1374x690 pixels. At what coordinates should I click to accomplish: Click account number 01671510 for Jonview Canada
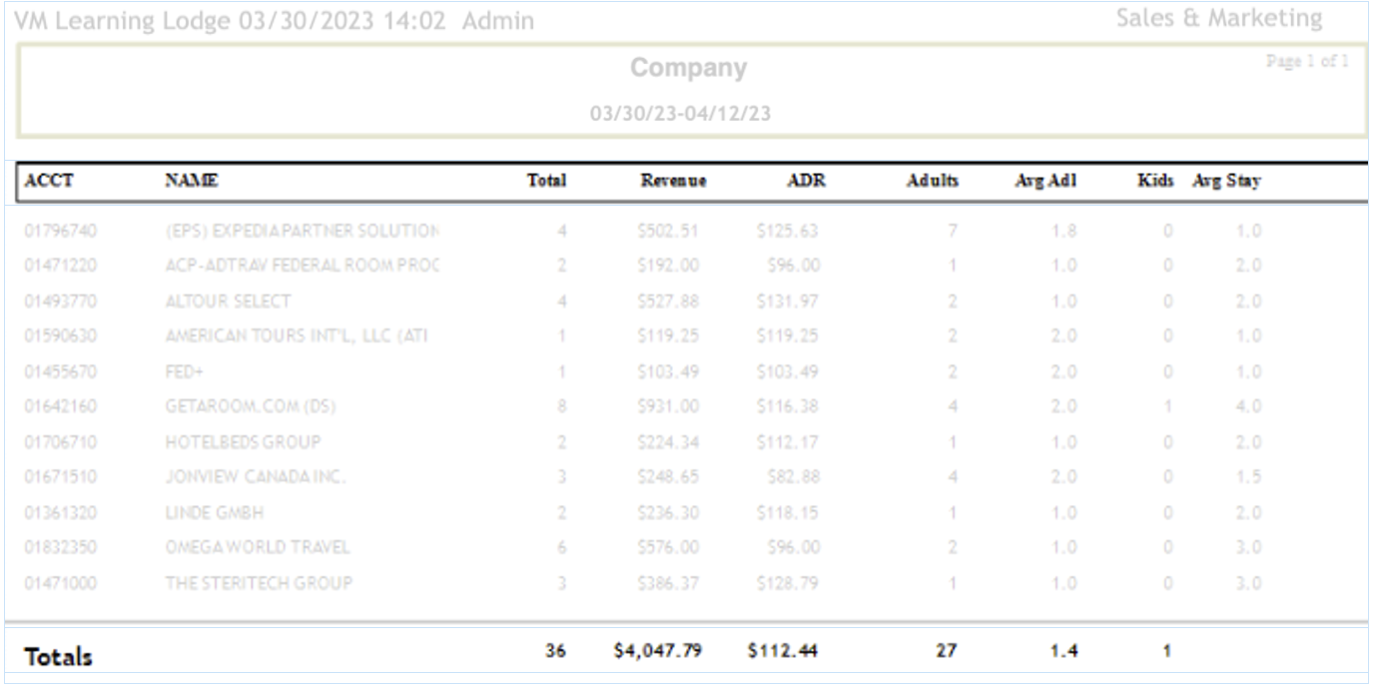coord(61,477)
